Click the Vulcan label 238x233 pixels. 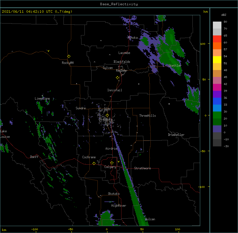[x=150, y=219]
